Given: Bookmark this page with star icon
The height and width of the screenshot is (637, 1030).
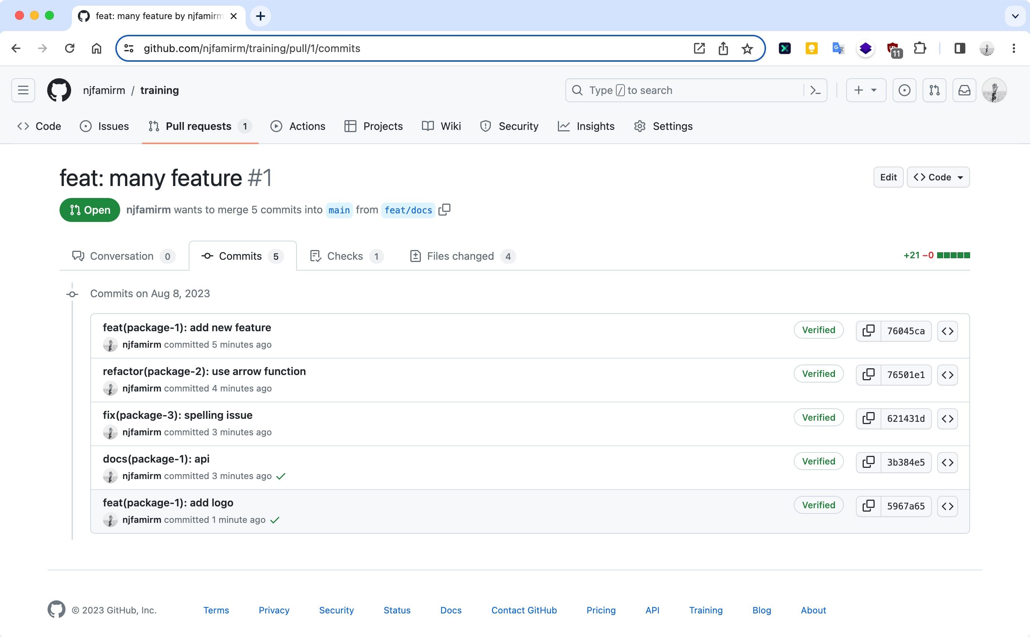Looking at the screenshot, I should 747,49.
